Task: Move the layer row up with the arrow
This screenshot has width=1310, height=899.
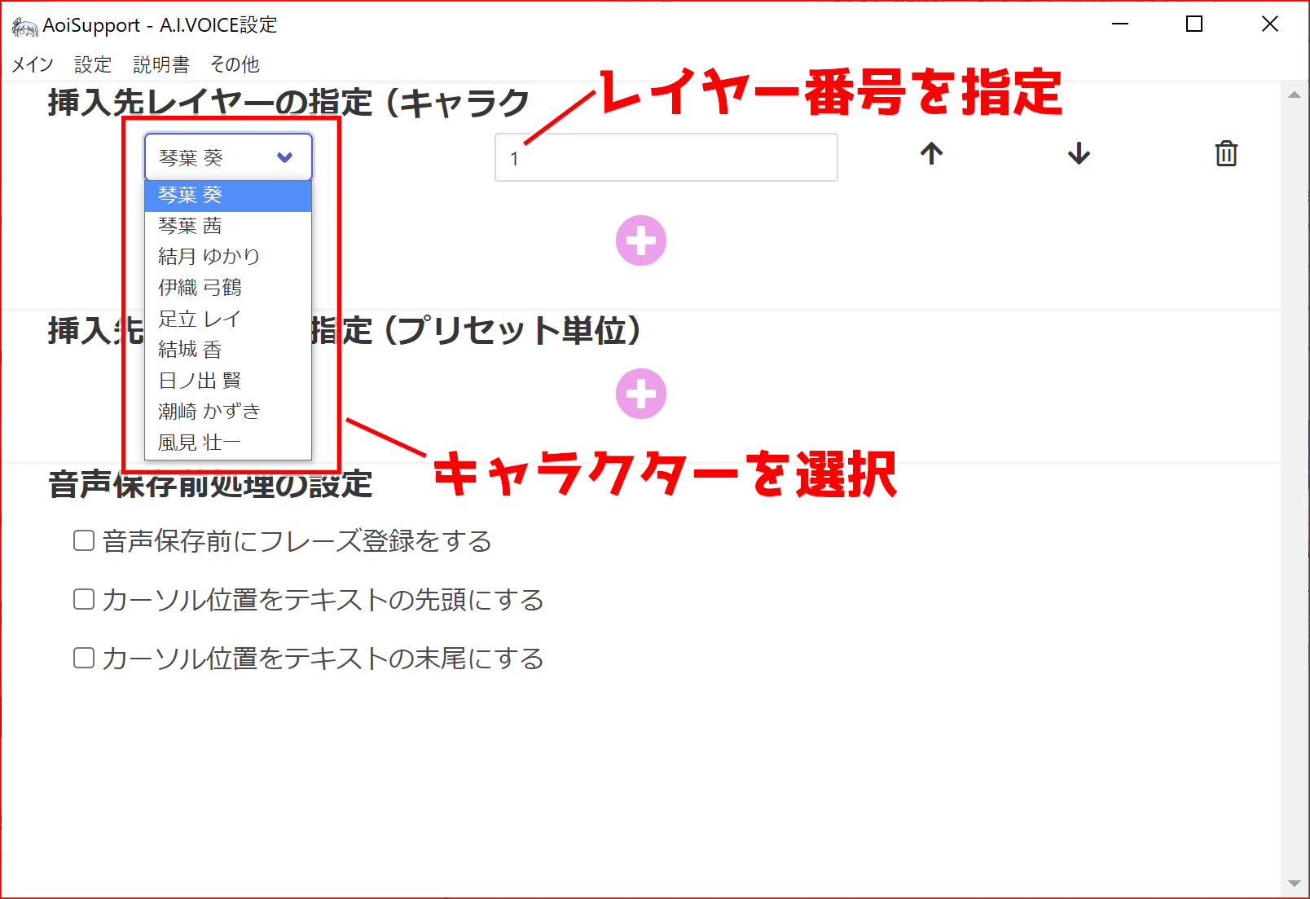Action: 932,153
